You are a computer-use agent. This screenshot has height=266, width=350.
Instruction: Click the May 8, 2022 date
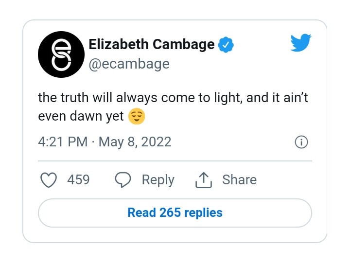click(x=135, y=142)
